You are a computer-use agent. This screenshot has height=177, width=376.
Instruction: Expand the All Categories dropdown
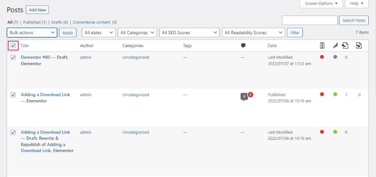[137, 33]
